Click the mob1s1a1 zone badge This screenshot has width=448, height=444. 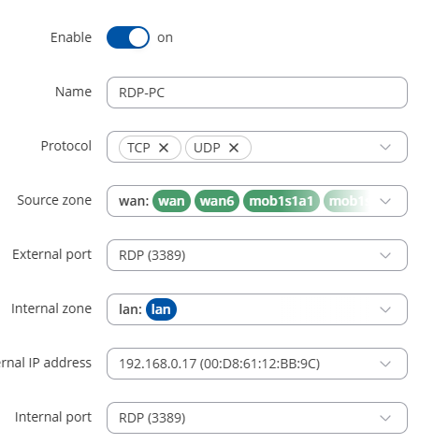pos(282,201)
